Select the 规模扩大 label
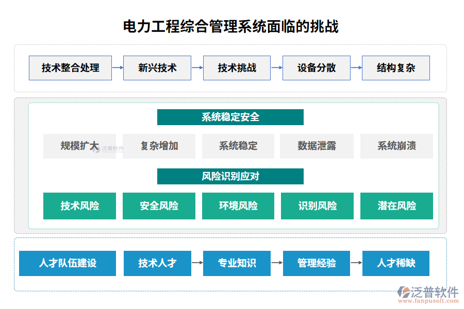Viewport: 464px width, 309px height. (79, 146)
